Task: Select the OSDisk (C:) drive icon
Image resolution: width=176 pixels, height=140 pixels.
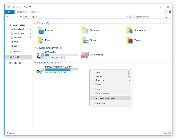Action: click(x=40, y=55)
